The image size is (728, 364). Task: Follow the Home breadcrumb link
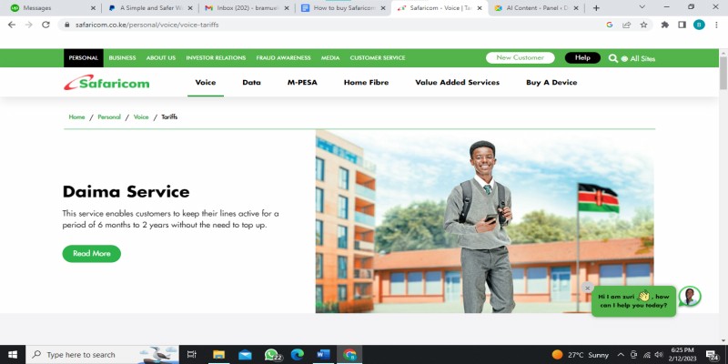[x=76, y=117]
